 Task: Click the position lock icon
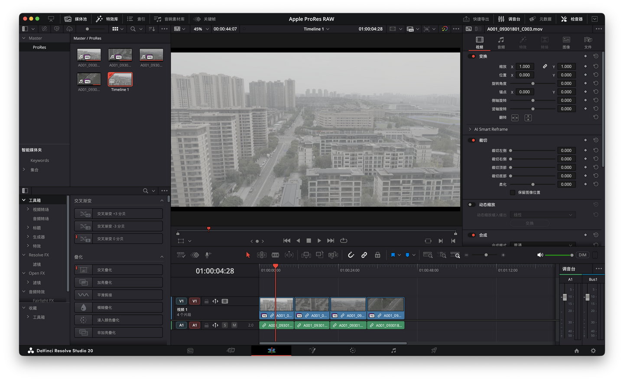pyautogui.click(x=377, y=255)
